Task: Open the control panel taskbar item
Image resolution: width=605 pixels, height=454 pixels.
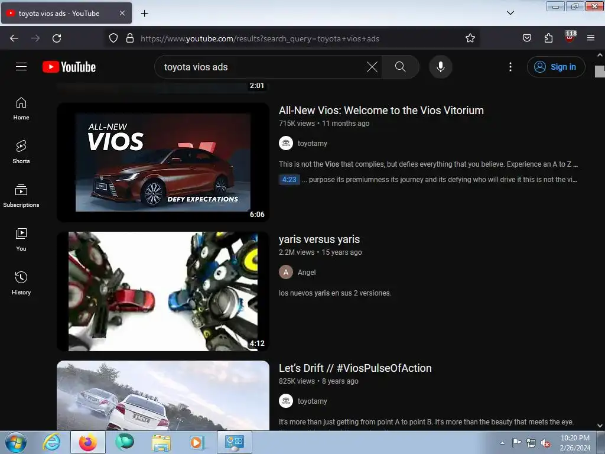Action: pos(234,442)
